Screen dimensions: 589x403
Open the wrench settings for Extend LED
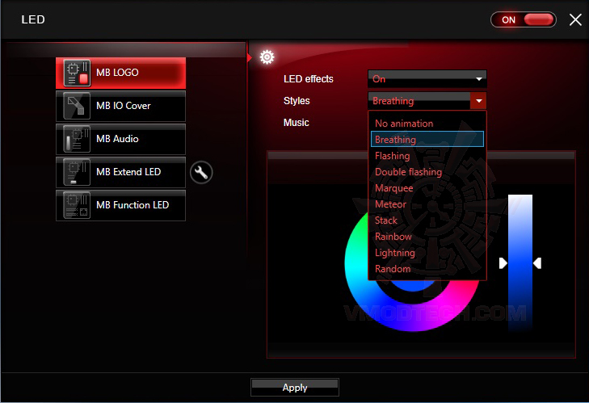tap(201, 172)
